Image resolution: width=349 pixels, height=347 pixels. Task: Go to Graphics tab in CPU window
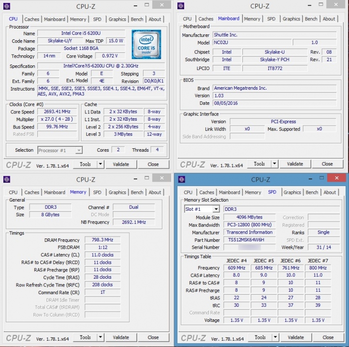click(x=117, y=19)
